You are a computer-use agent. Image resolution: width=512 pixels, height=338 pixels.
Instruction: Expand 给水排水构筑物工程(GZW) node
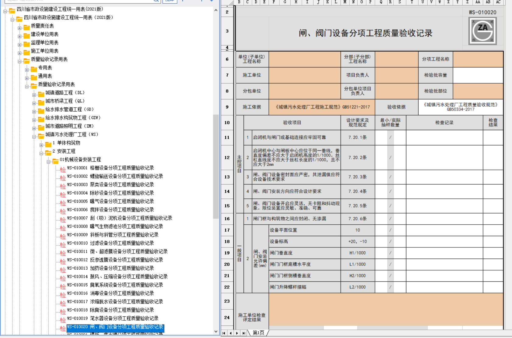pos(34,120)
